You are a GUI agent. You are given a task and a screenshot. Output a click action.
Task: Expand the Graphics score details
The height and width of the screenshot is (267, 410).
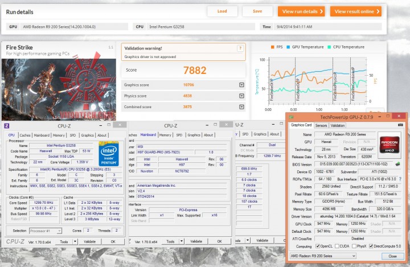click(x=241, y=85)
